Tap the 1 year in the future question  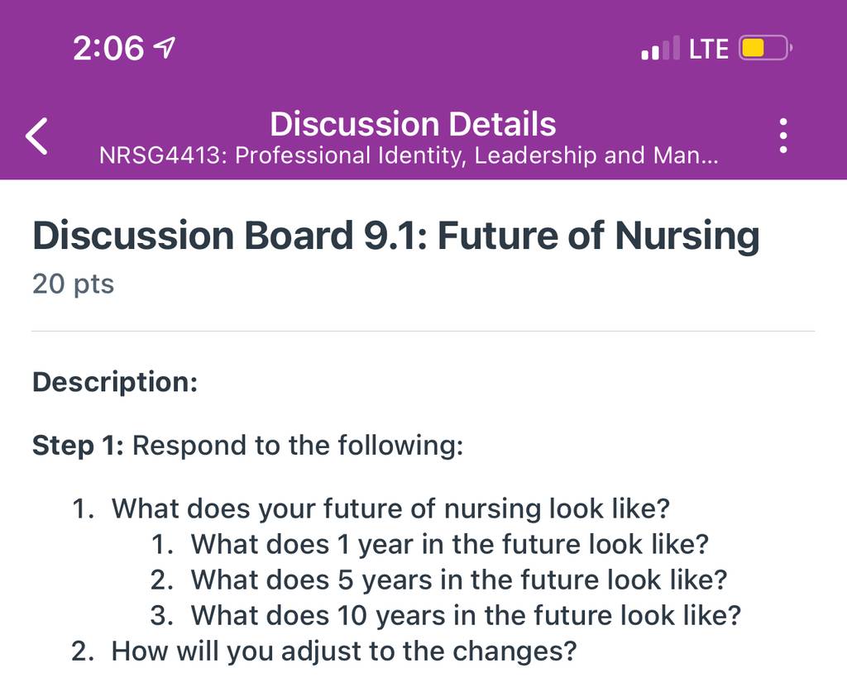[x=449, y=544]
